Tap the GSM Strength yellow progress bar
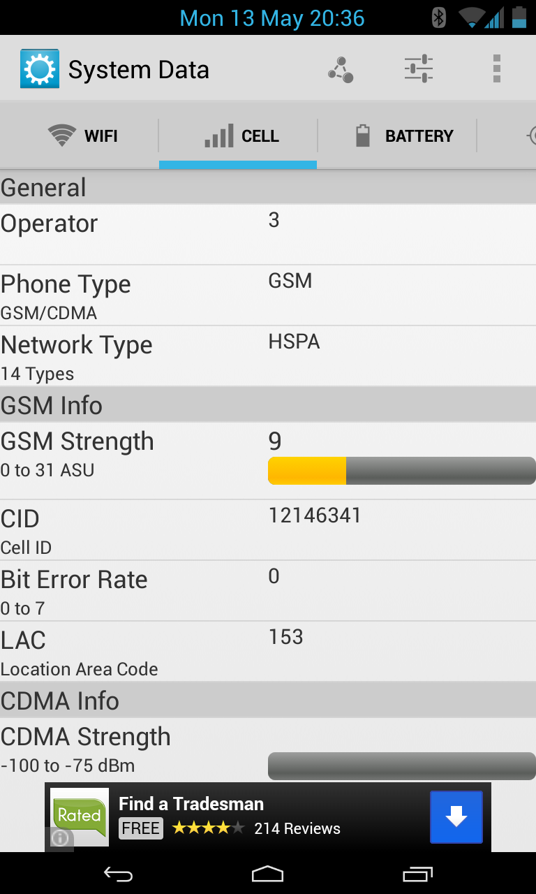 coord(401,471)
